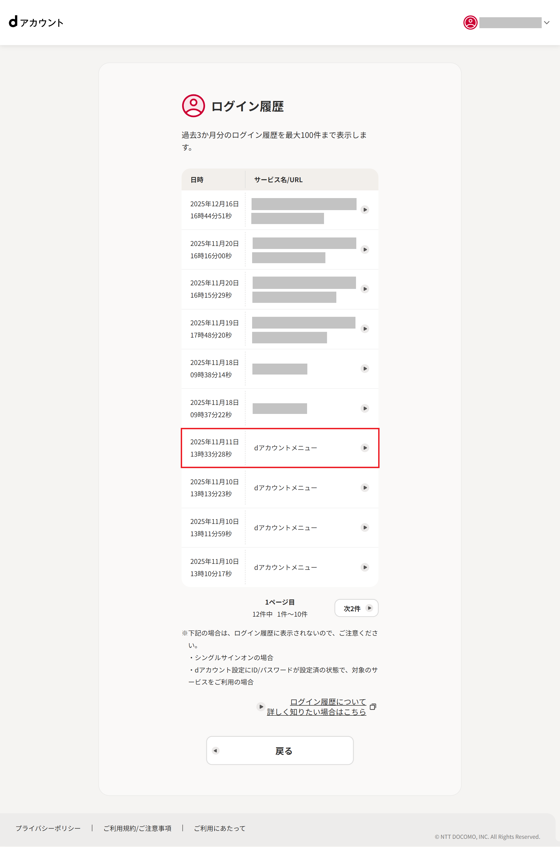Viewport: 560px width, 847px height.
Task: Click the account avatar icon in the header
Action: coord(470,22)
